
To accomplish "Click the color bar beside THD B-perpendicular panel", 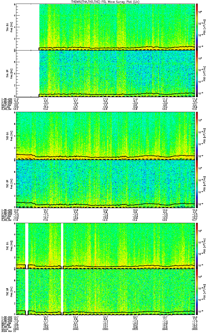I will click(x=197, y=136).
